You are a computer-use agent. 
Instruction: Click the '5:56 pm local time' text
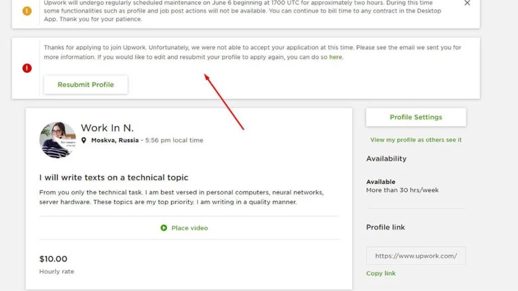click(x=174, y=140)
